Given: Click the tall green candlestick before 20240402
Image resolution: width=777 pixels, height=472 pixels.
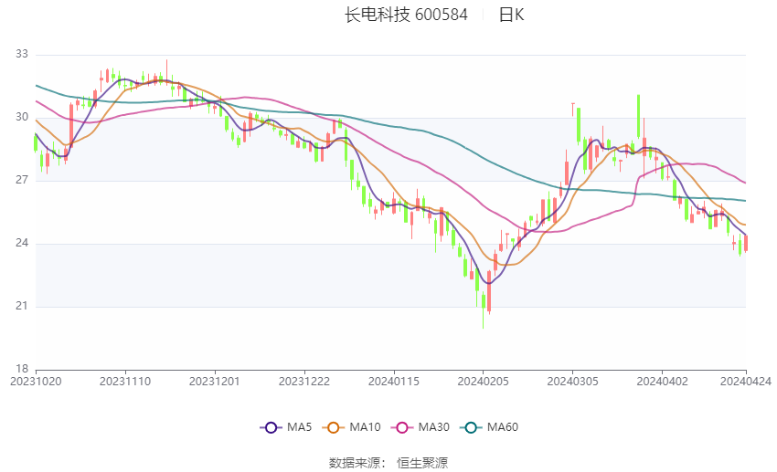Looking at the screenshot, I should click(638, 116).
